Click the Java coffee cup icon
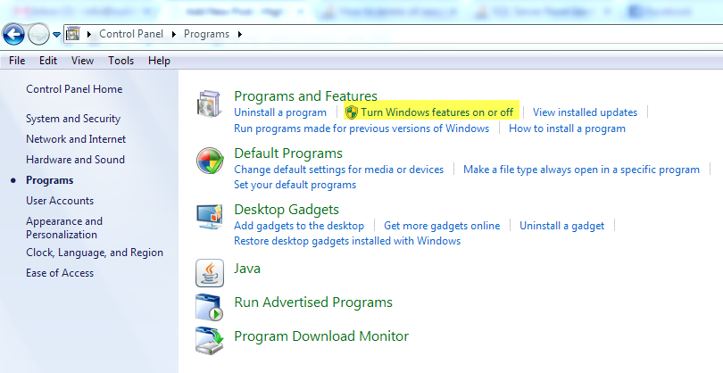Screen dimensions: 723x373 click(210, 273)
